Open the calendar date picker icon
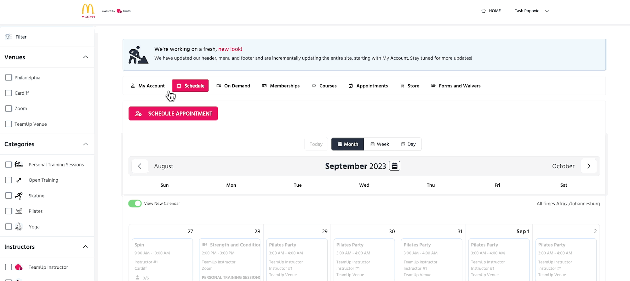This screenshot has width=630, height=281. pyautogui.click(x=394, y=166)
